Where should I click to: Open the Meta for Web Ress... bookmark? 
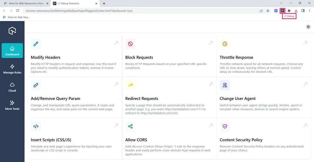[16, 17]
